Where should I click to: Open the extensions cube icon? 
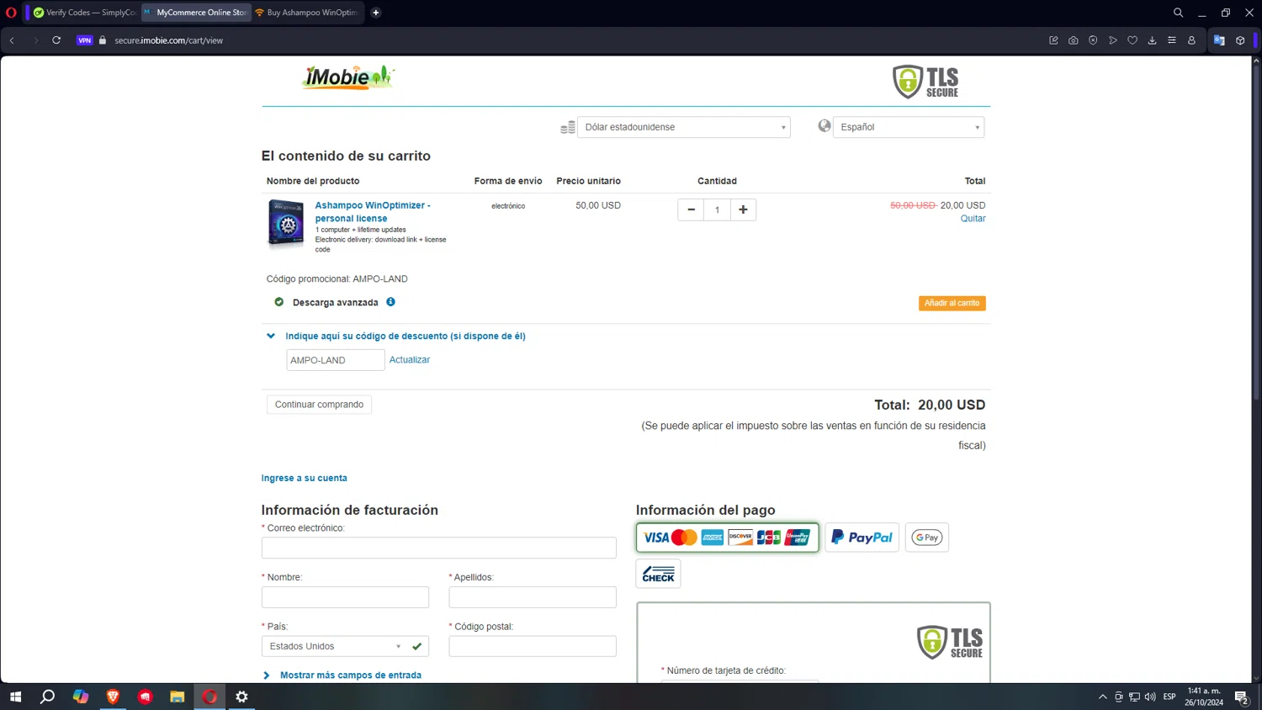pyautogui.click(x=1240, y=40)
